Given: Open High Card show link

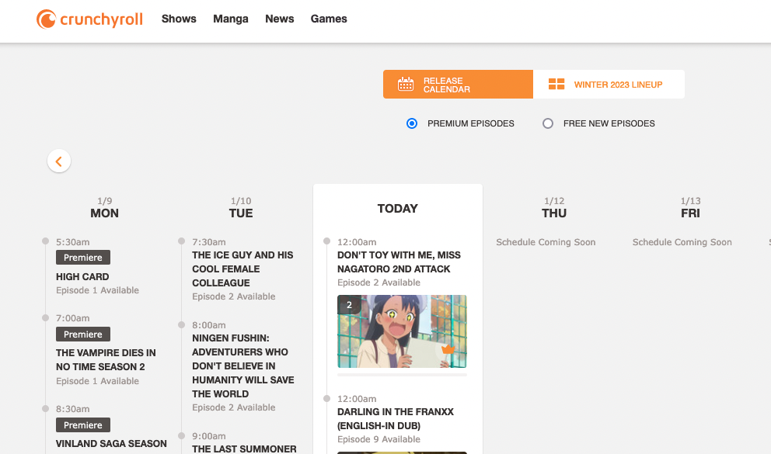Looking at the screenshot, I should pyautogui.click(x=82, y=277).
